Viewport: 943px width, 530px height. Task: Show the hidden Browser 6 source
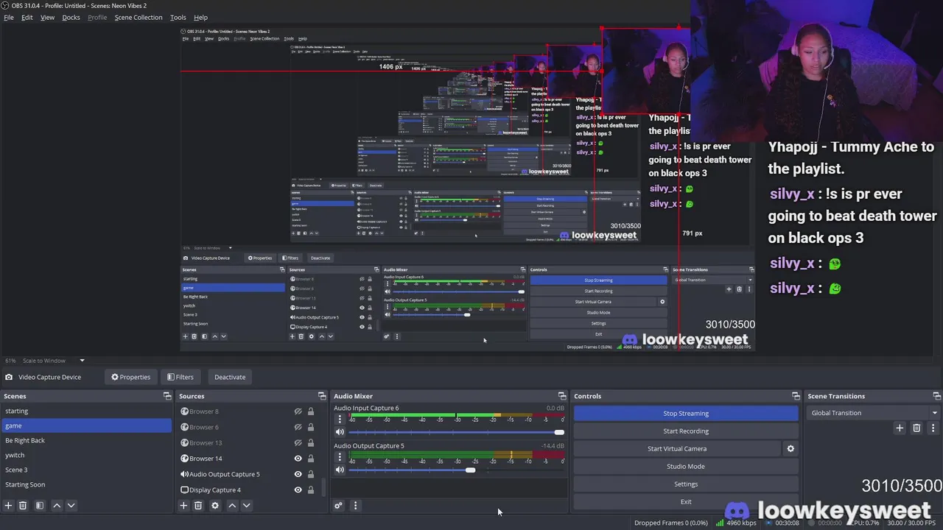coord(298,427)
